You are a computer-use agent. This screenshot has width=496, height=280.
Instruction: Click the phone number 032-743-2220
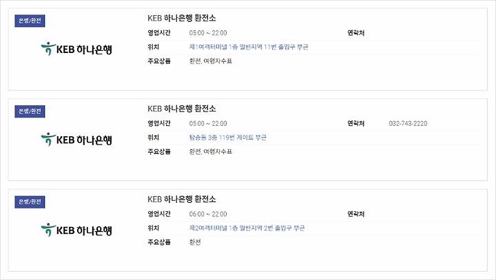tap(408, 124)
